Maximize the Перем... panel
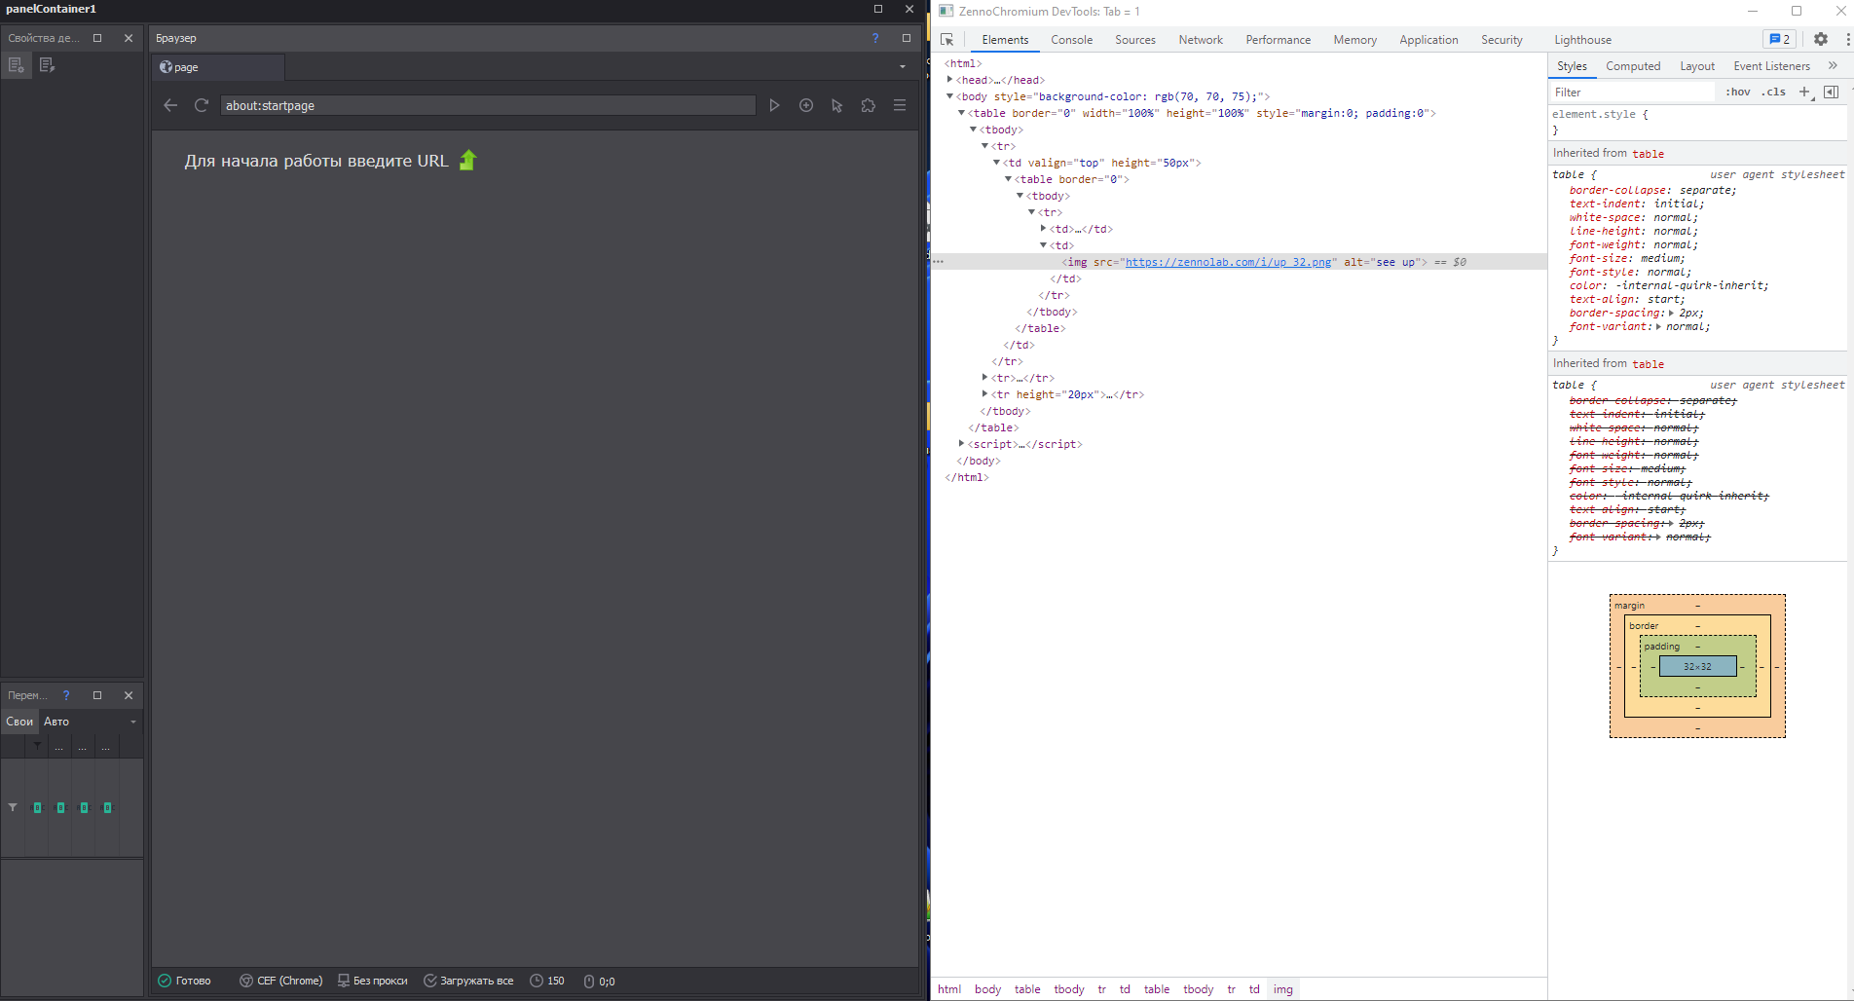This screenshot has height=1001, width=1854. (97, 695)
